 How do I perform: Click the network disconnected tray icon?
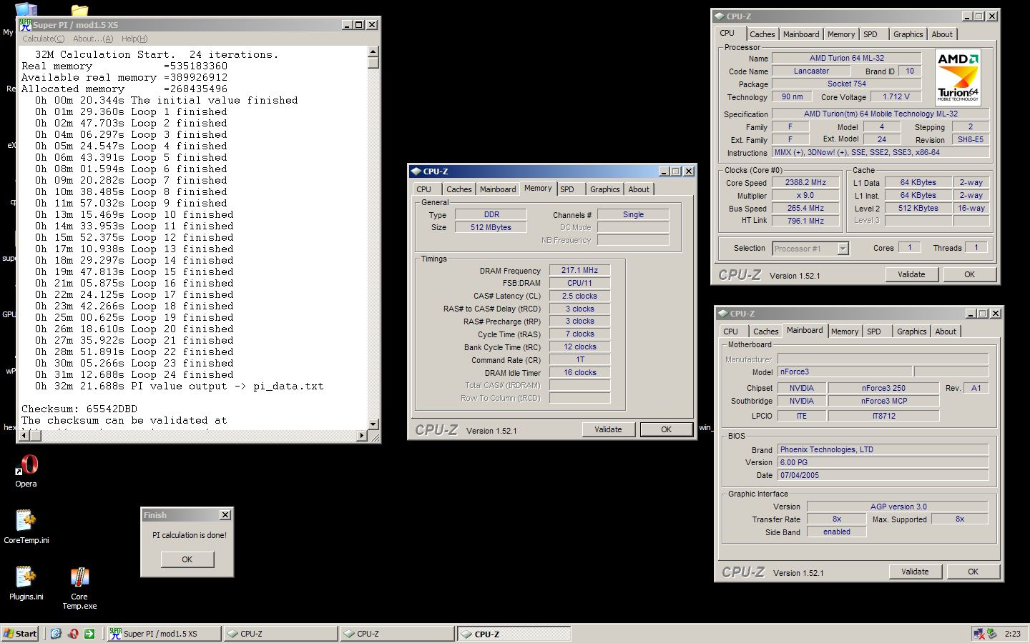(x=978, y=634)
